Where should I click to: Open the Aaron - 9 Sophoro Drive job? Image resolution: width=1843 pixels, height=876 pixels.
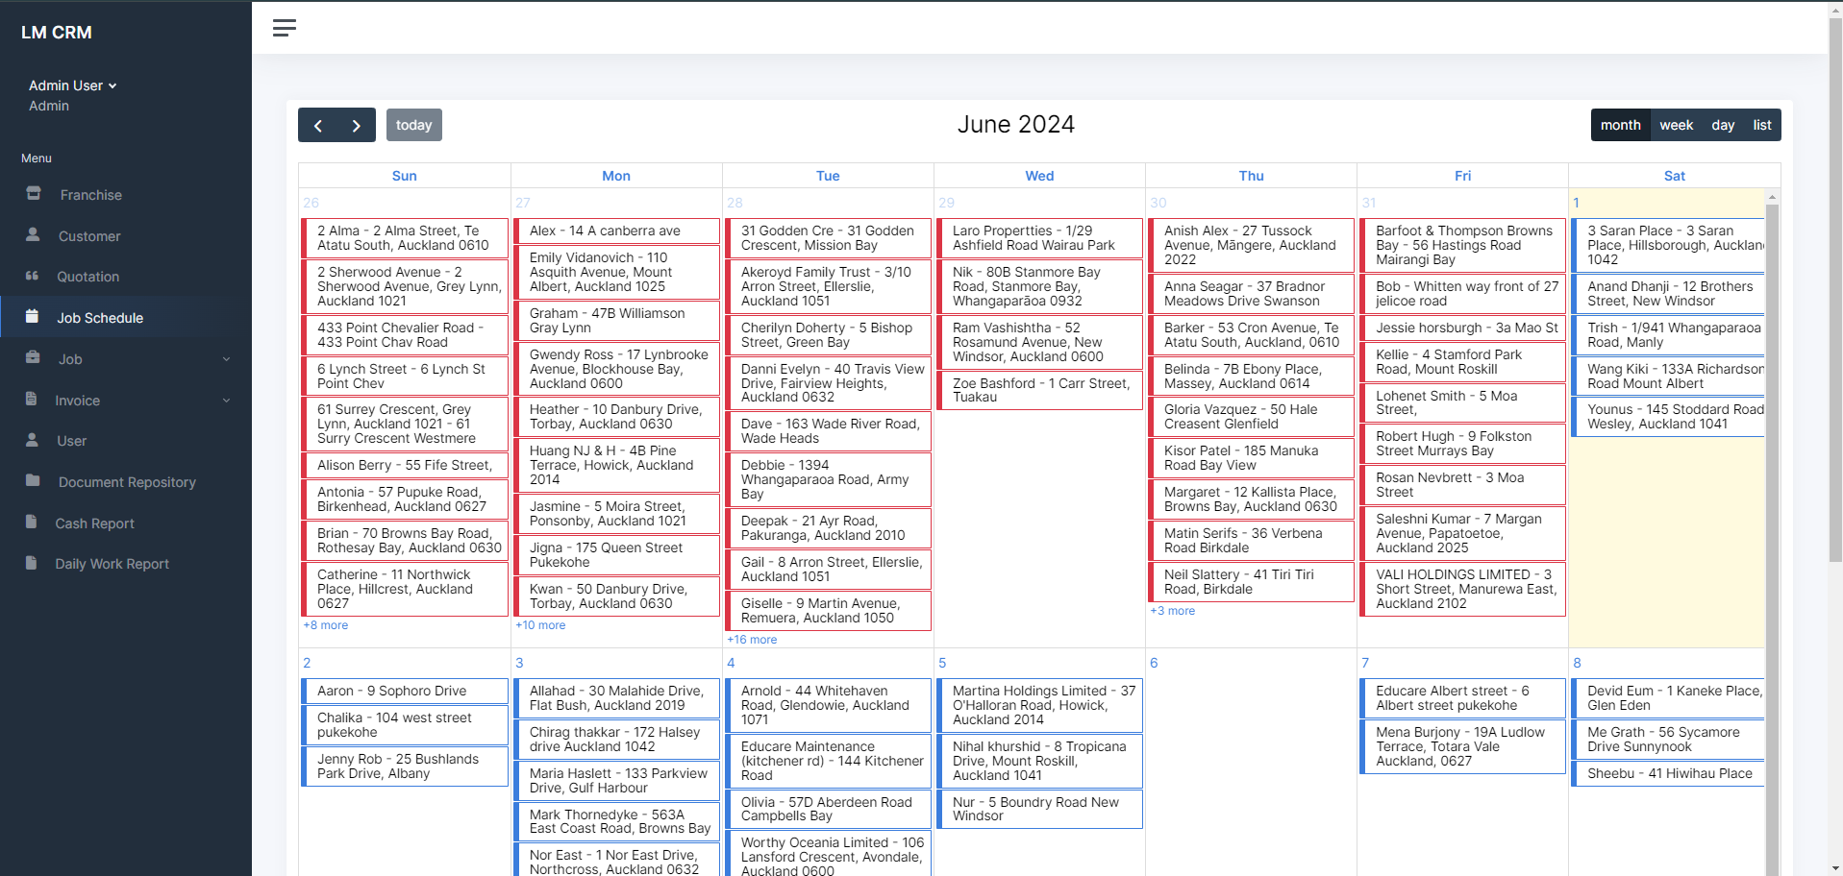(x=405, y=691)
